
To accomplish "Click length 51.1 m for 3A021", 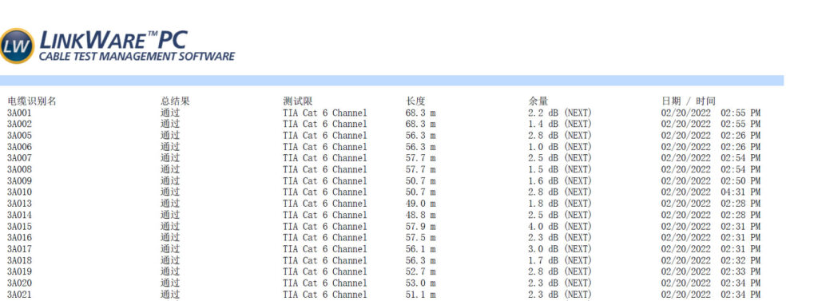I will click(421, 295).
